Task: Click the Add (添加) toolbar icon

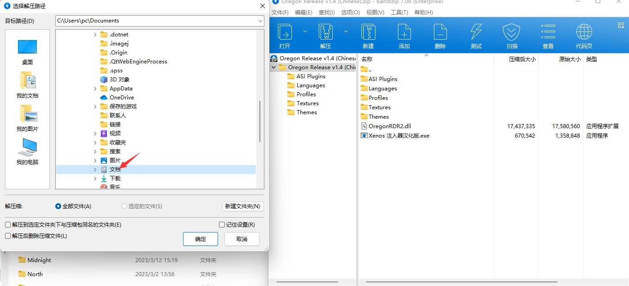Action: tap(404, 32)
